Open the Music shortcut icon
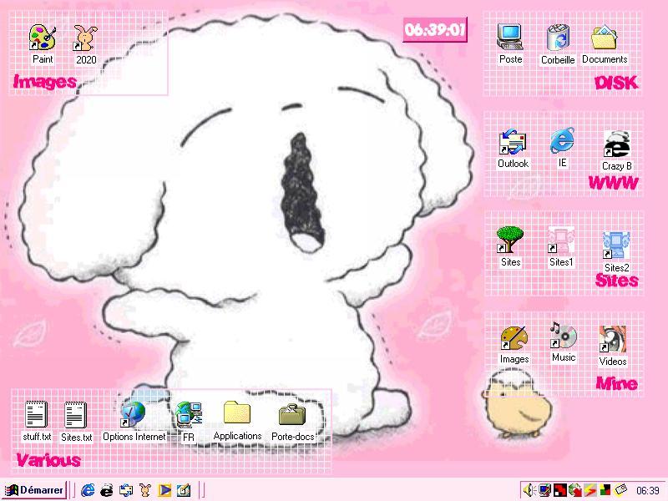Image resolution: width=668 pixels, height=501 pixels. 563,335
